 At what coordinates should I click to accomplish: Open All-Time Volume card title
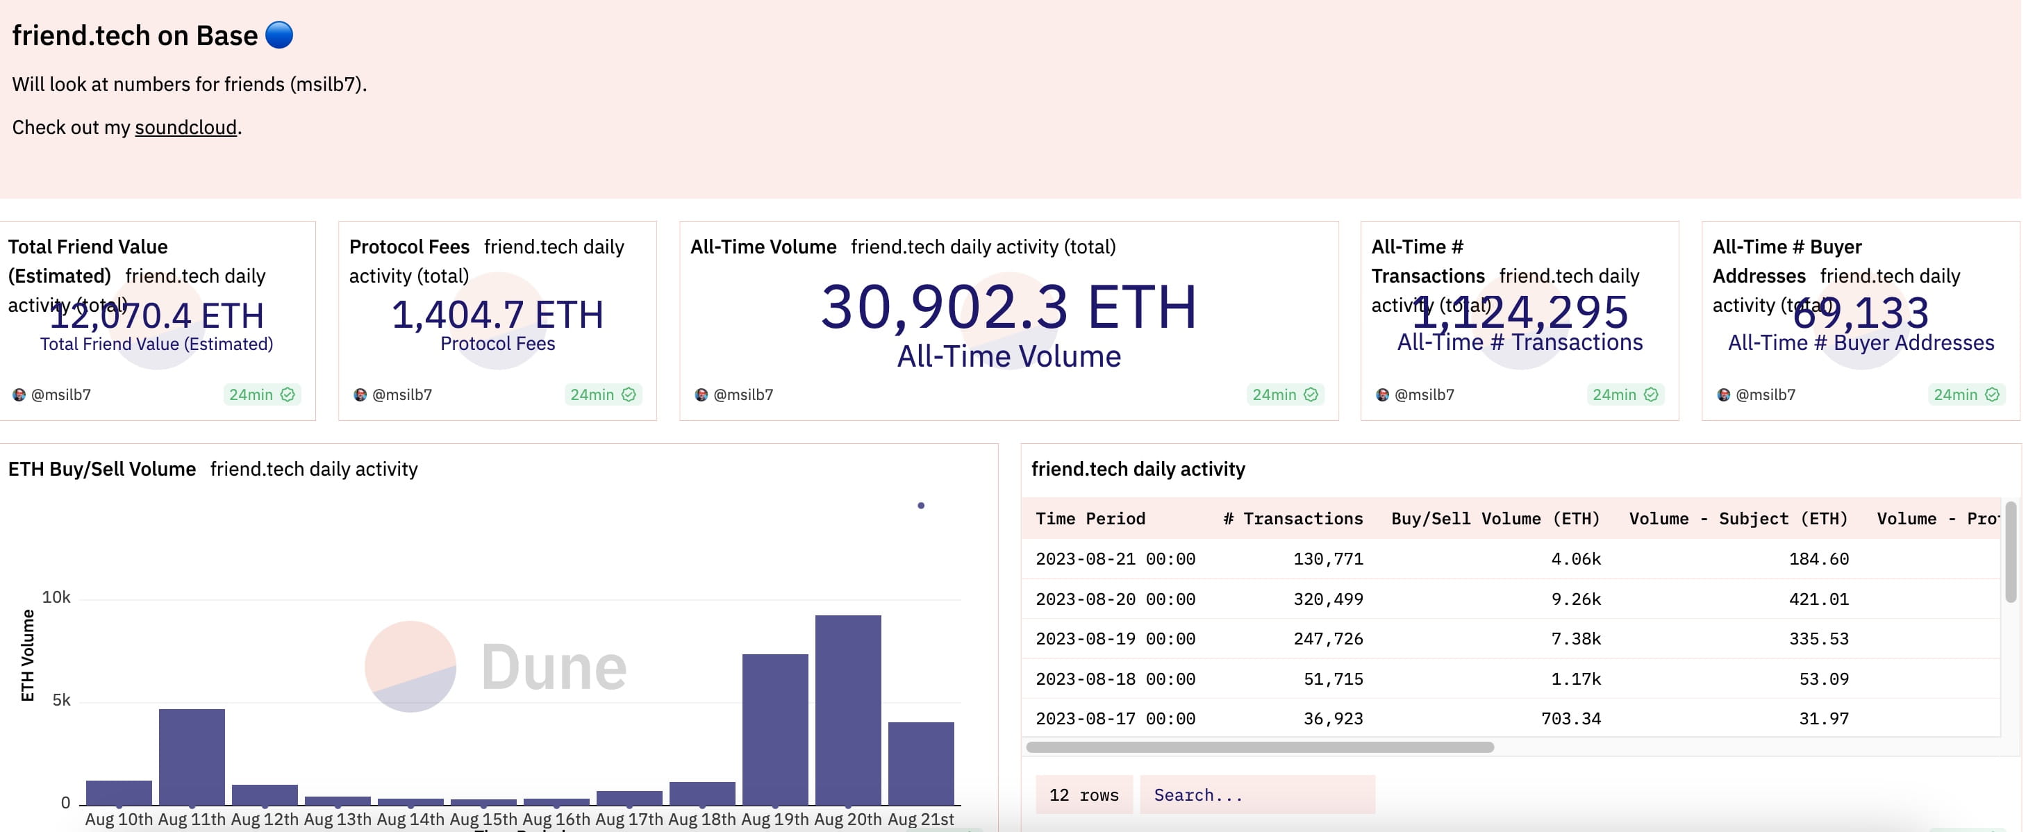[763, 247]
